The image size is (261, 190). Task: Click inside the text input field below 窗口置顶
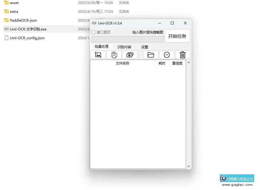pos(127,39)
